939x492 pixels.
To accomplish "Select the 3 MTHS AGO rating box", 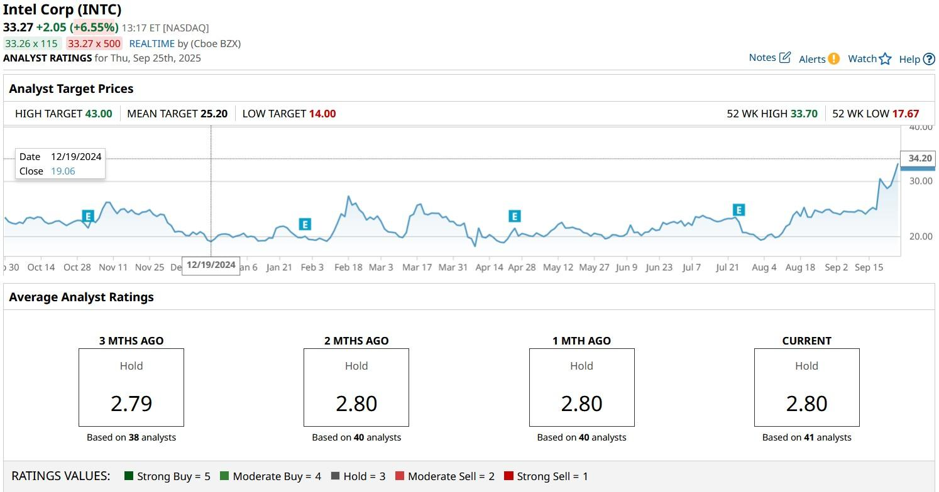I will [x=131, y=387].
